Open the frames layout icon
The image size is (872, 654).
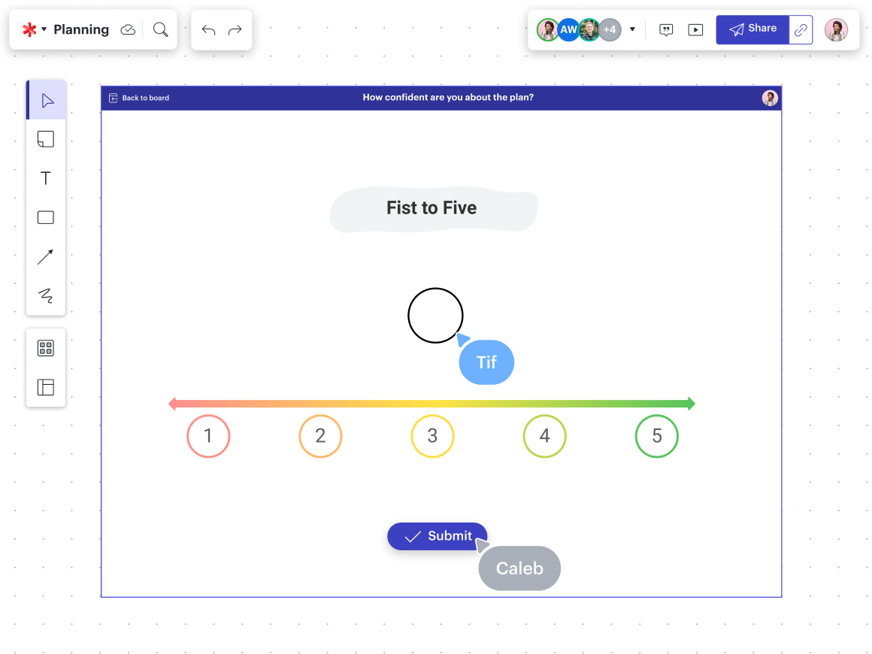(46, 387)
